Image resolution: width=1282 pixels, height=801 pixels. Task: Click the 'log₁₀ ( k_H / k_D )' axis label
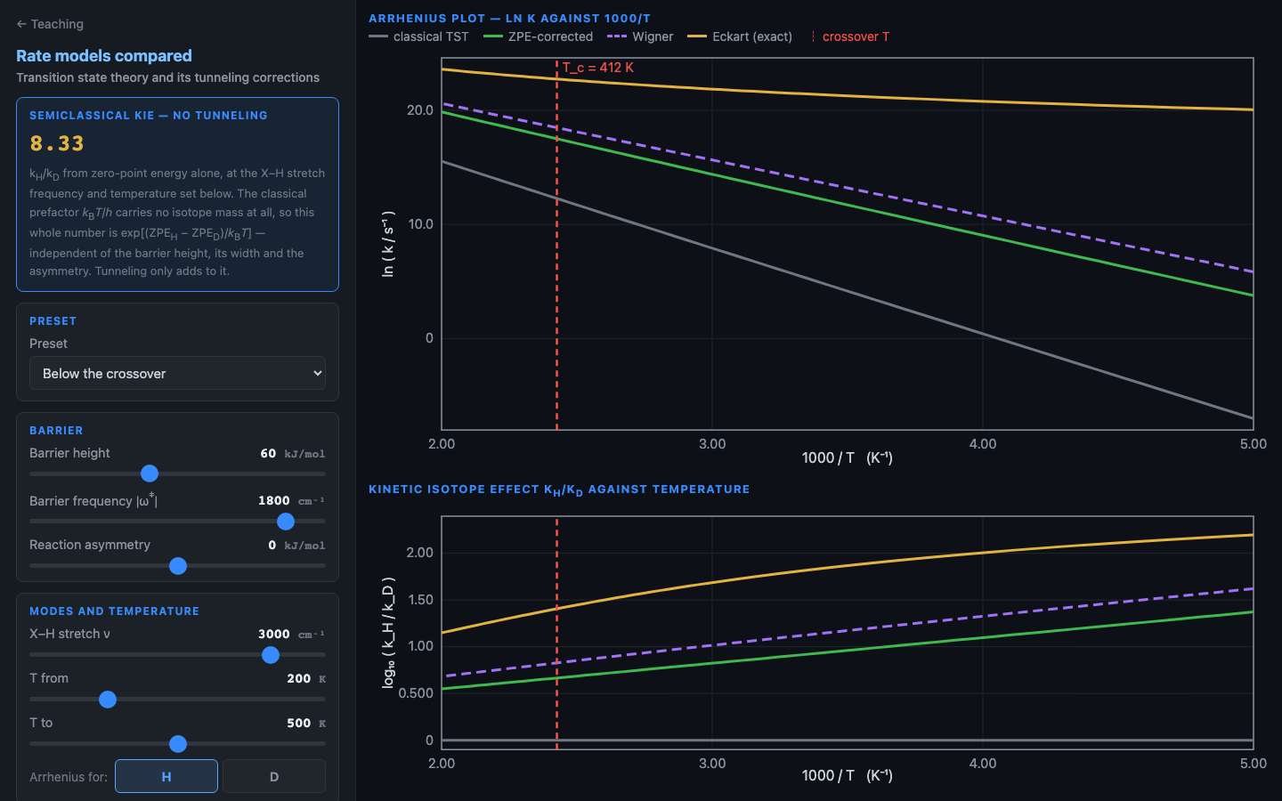click(x=388, y=633)
